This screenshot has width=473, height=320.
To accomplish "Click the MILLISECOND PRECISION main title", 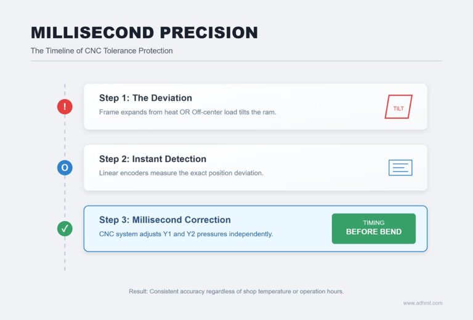I will click(x=144, y=33).
